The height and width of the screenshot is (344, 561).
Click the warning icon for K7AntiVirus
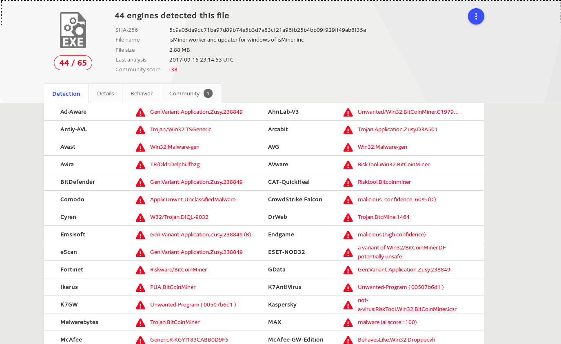(x=348, y=287)
